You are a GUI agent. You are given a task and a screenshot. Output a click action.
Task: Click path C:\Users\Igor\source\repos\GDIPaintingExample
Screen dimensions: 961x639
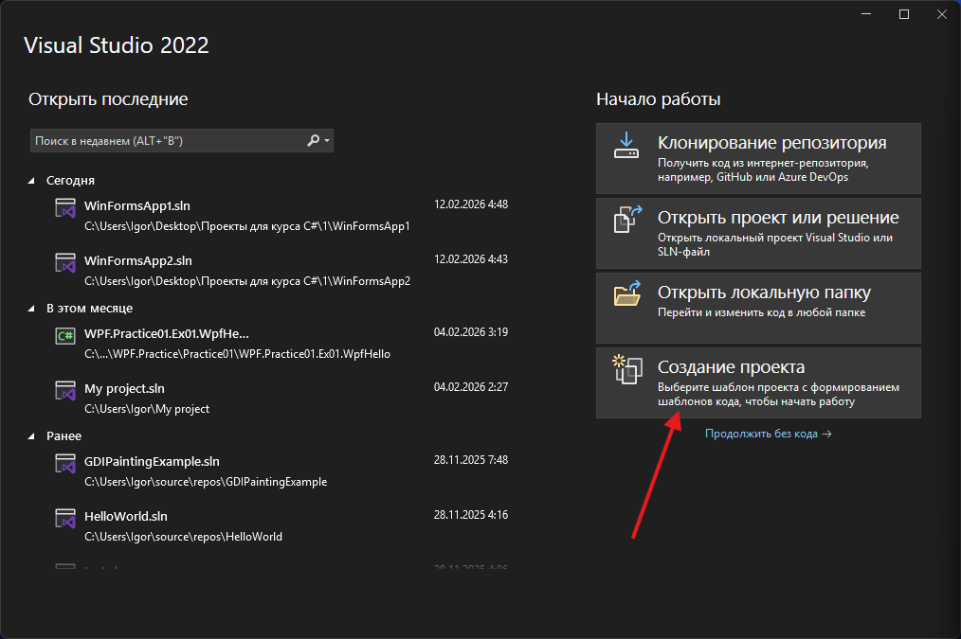pyautogui.click(x=206, y=482)
